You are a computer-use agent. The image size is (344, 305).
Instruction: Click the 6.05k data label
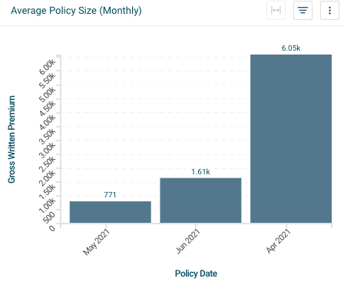pyautogui.click(x=291, y=48)
